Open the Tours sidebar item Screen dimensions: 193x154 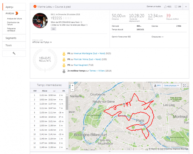(x=9, y=45)
